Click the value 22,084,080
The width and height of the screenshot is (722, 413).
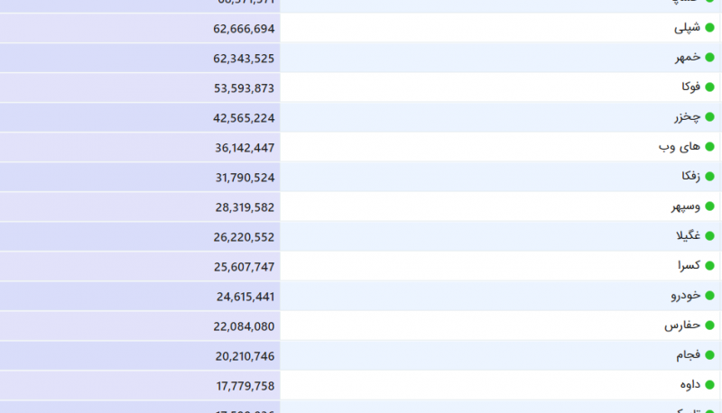click(x=244, y=326)
